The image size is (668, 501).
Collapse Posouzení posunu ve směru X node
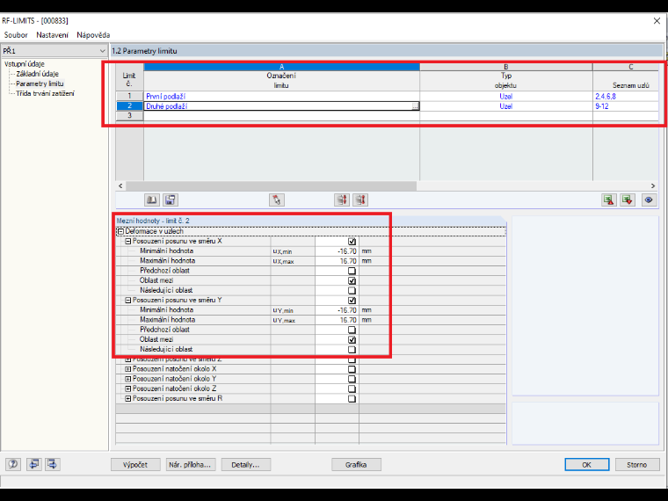(x=127, y=241)
